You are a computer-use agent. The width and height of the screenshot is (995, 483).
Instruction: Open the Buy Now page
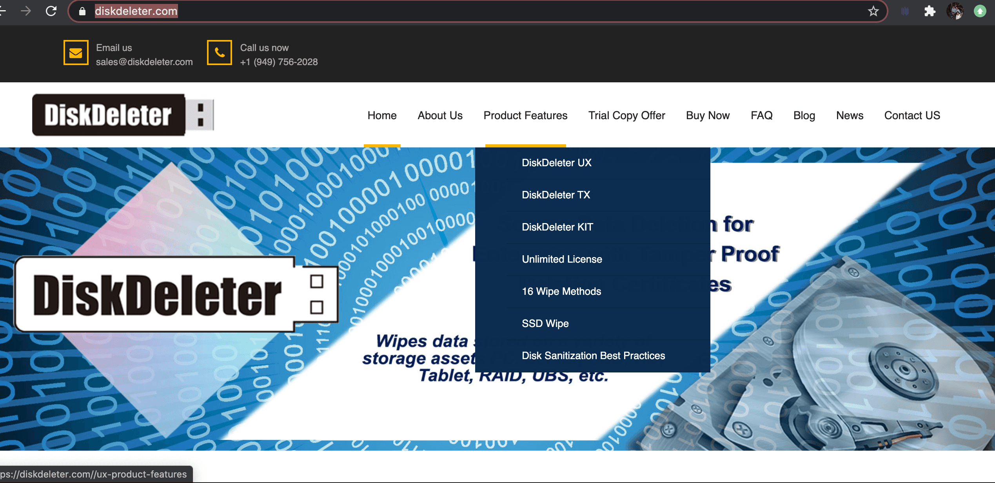click(708, 115)
